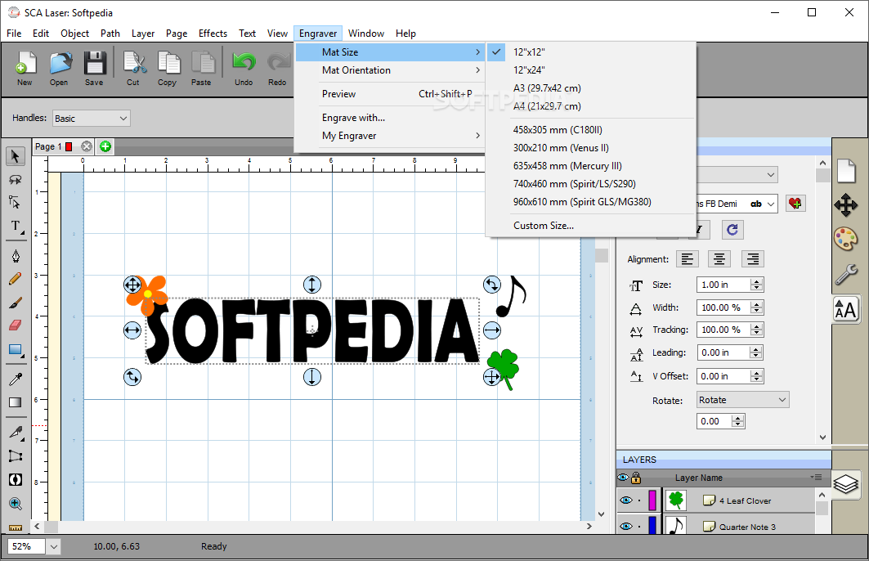This screenshot has width=869, height=561.
Task: Choose 300x210 mm (Venus II) size
Action: [x=590, y=148]
